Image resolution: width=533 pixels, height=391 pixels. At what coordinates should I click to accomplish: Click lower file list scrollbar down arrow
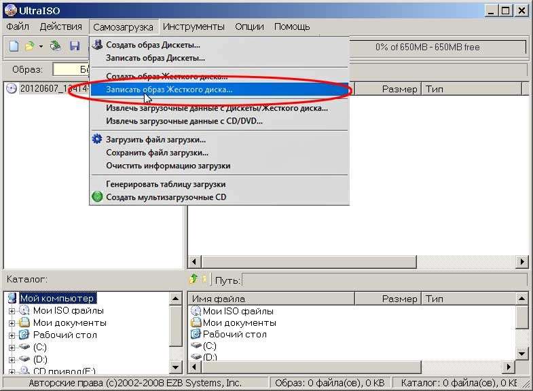[521, 354]
